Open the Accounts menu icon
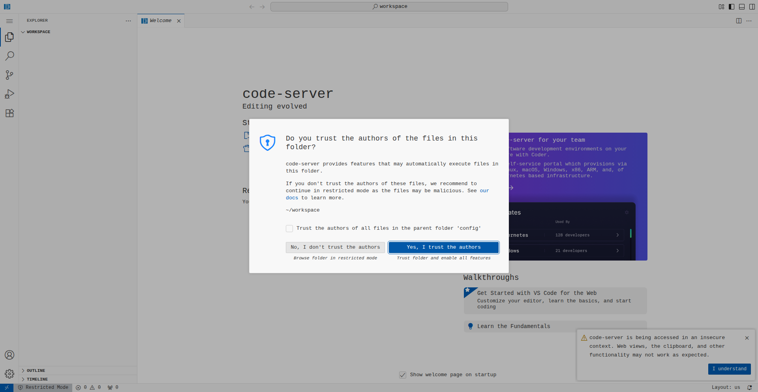This screenshot has width=758, height=392. click(9, 355)
